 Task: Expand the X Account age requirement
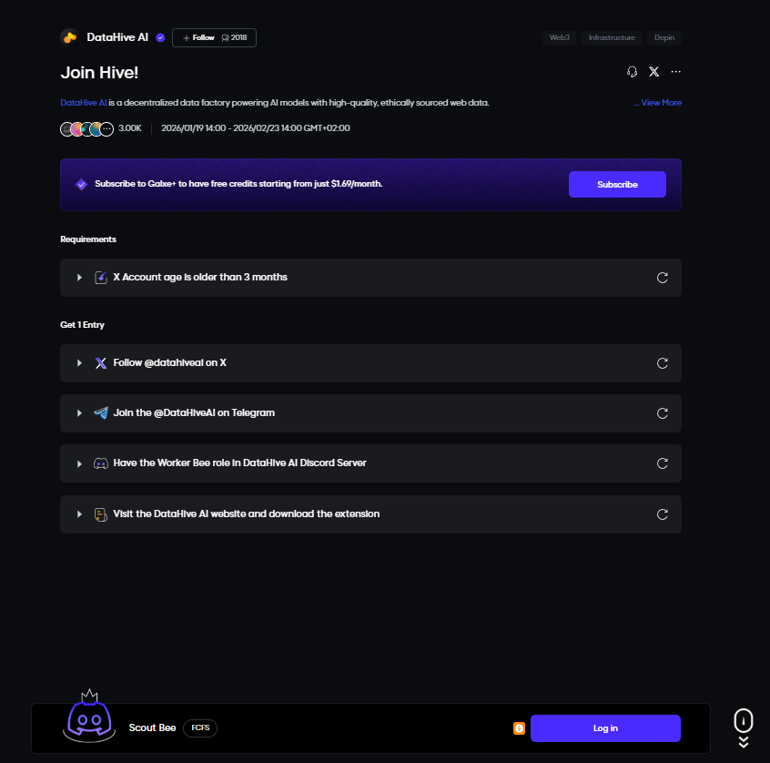(80, 277)
